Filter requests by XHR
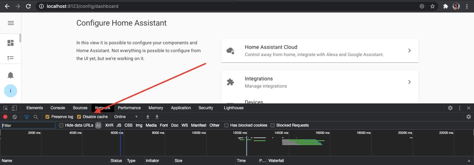474x165 pixels. 109,125
